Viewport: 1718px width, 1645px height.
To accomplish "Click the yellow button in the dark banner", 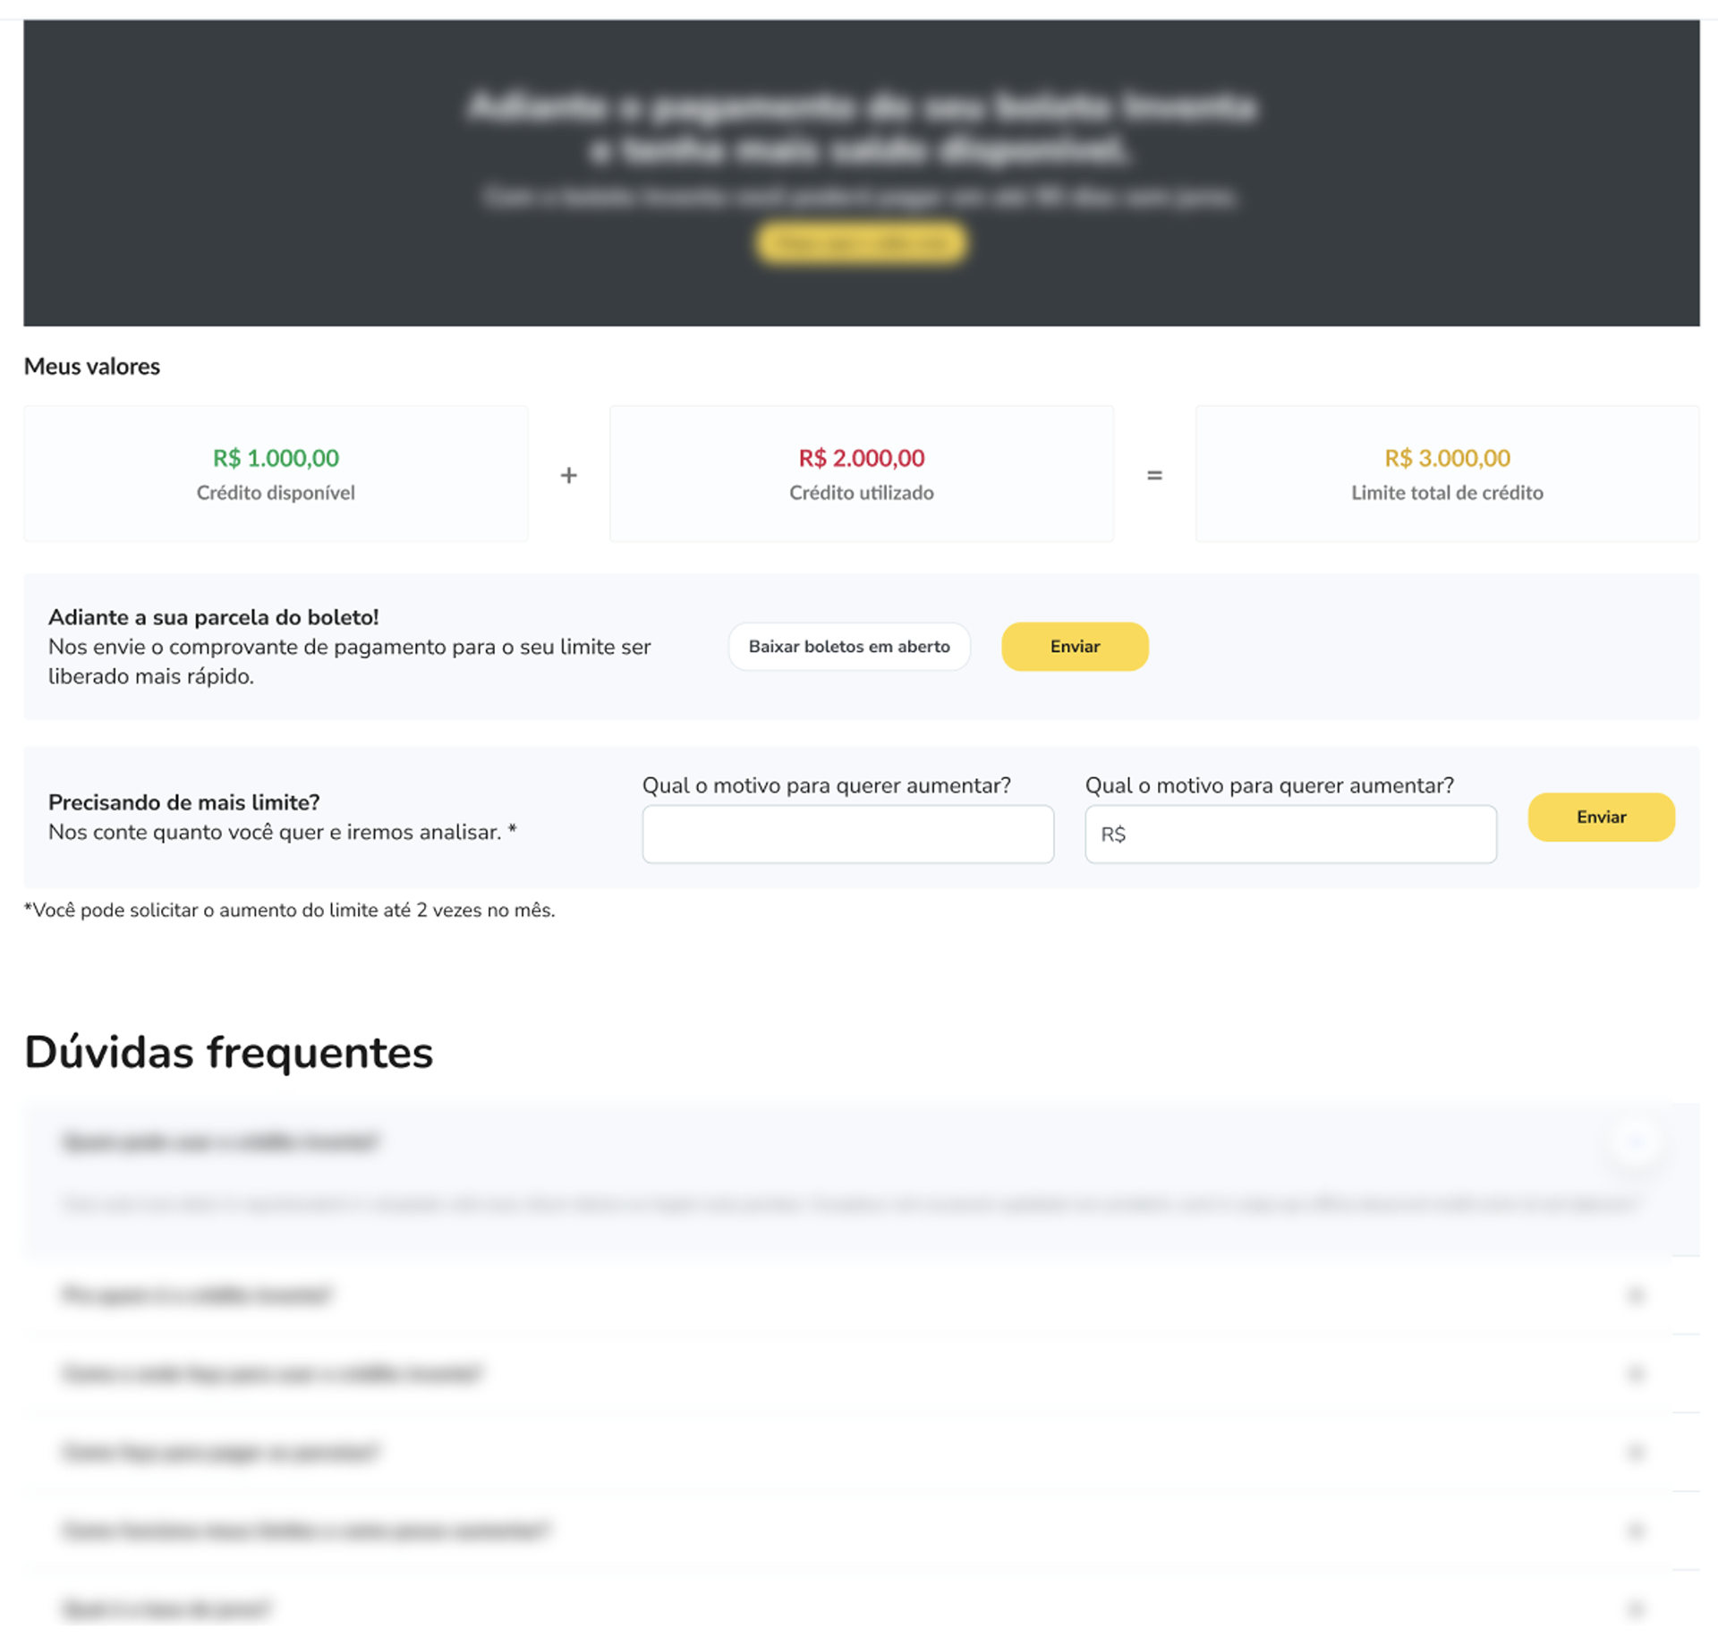I will pos(861,243).
